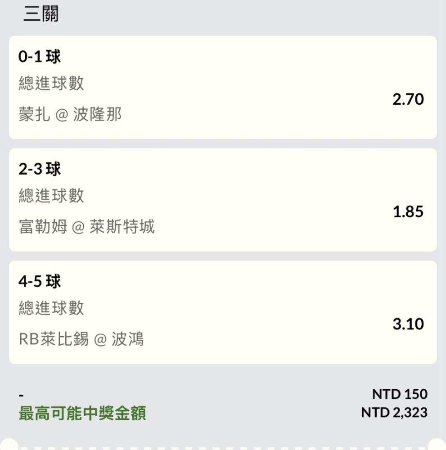This screenshot has height=450, width=446.
Task: Click 總進球數 label under 4-5 球
Action: (x=51, y=308)
